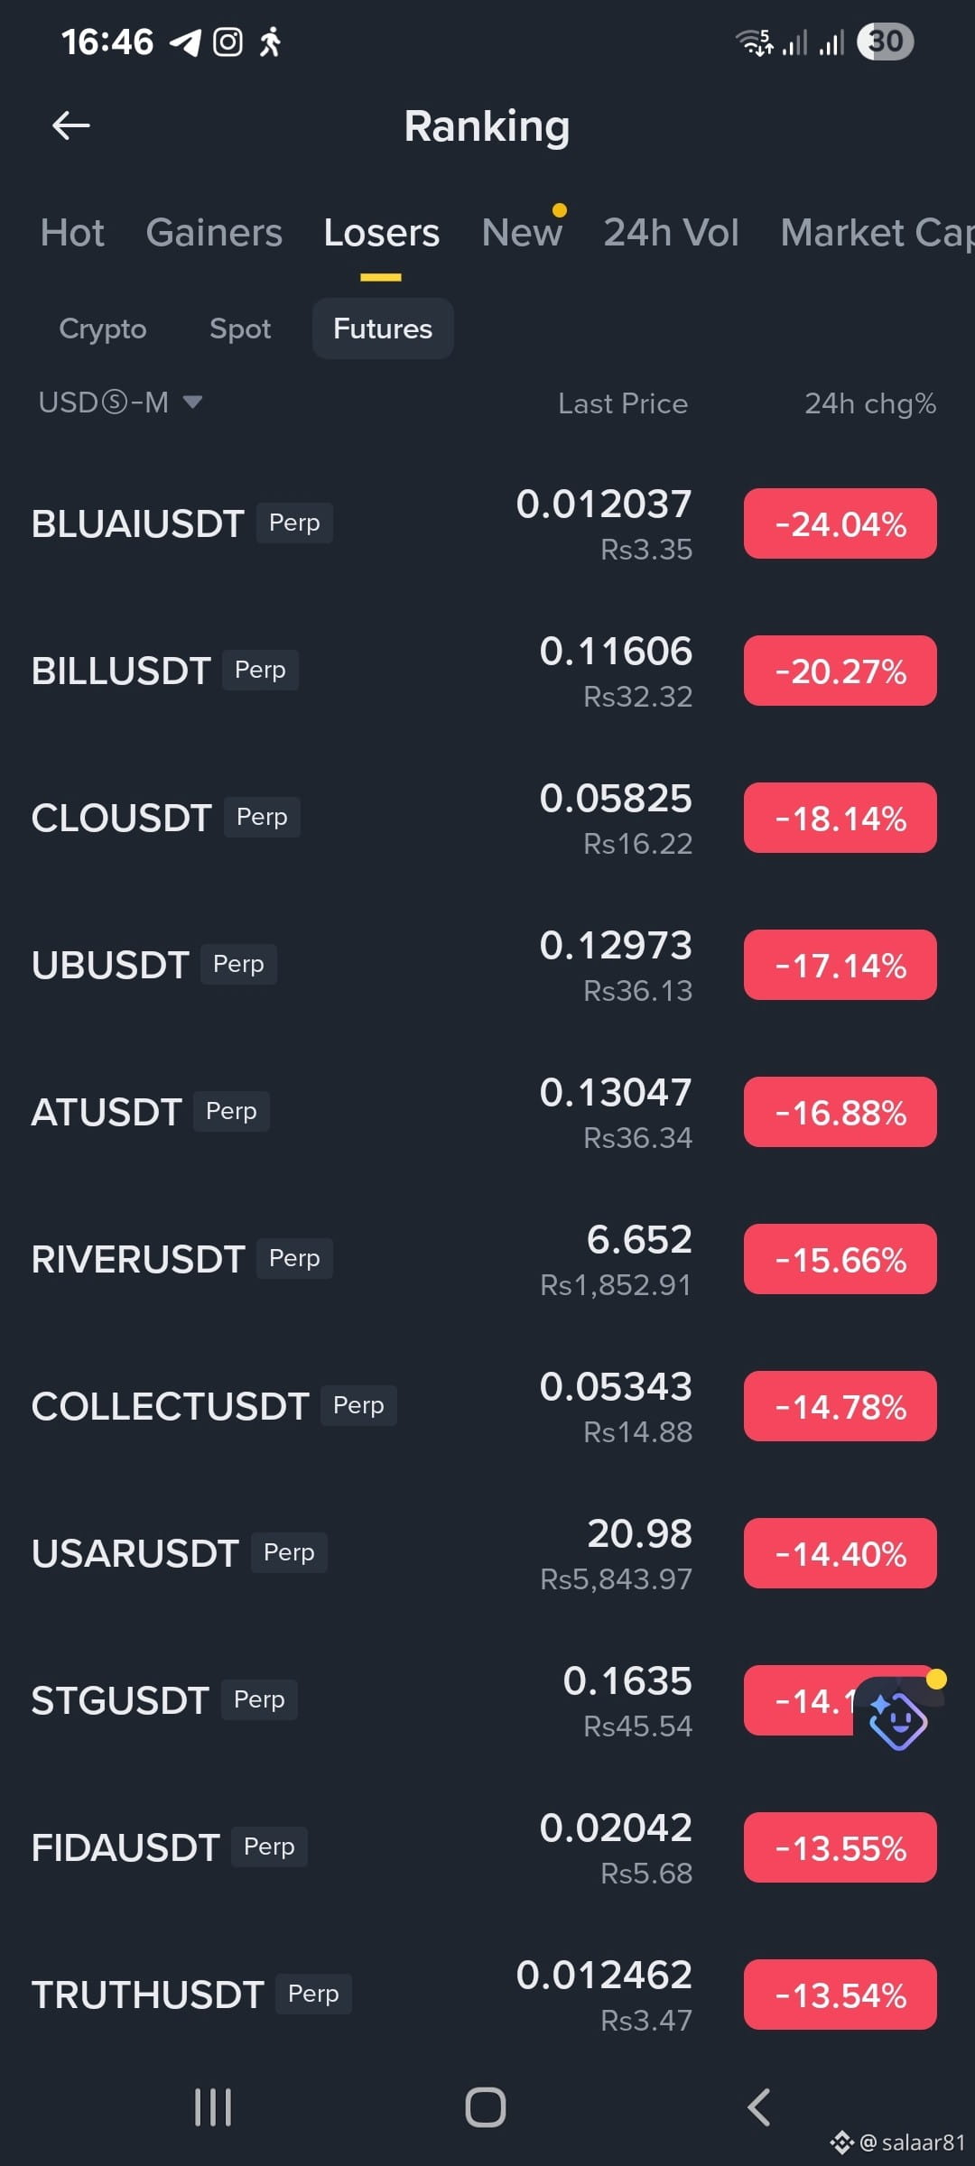Viewport: 975px width, 2166px height.
Task: Tap the Telegram icon in status bar
Action: 186,42
